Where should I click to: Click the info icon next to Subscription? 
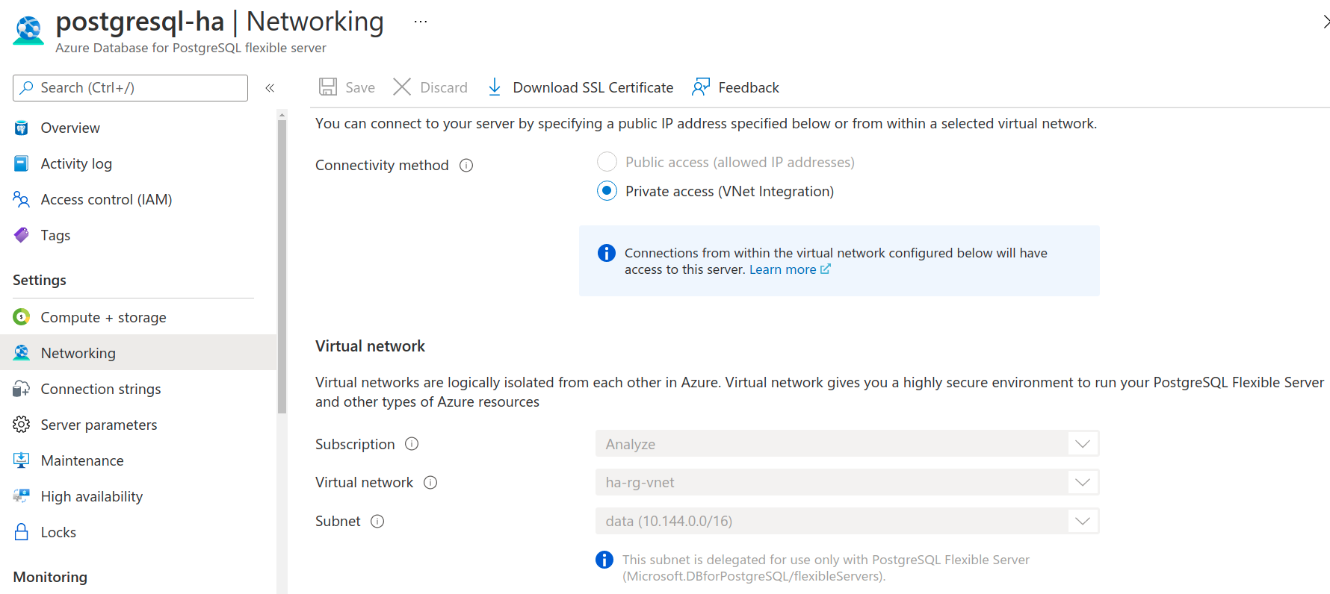pos(412,444)
